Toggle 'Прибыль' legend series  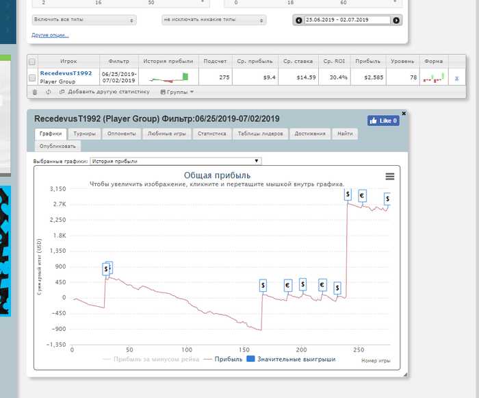pos(223,359)
